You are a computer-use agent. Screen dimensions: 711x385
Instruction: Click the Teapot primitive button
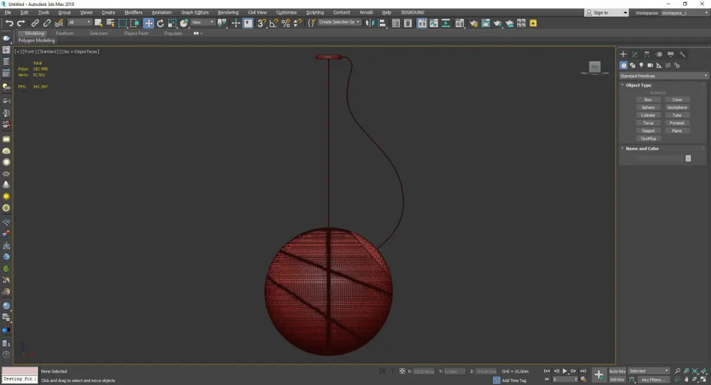point(648,130)
